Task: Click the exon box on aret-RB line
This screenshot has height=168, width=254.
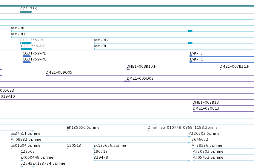Action: [x=191, y=31]
